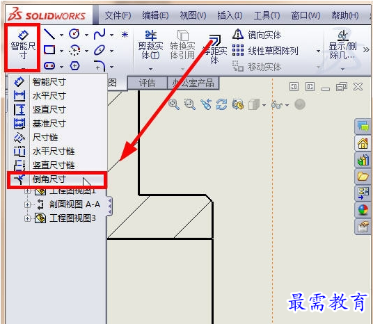The image size is (373, 324).
Task: Select 工程图视图3 in the tree
Action: (x=72, y=218)
